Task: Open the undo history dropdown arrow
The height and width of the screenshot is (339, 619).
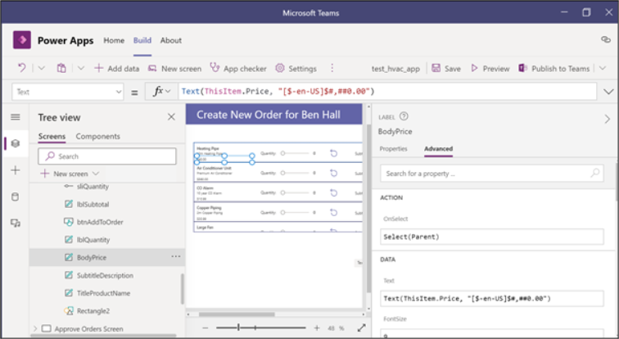Action: coord(41,68)
